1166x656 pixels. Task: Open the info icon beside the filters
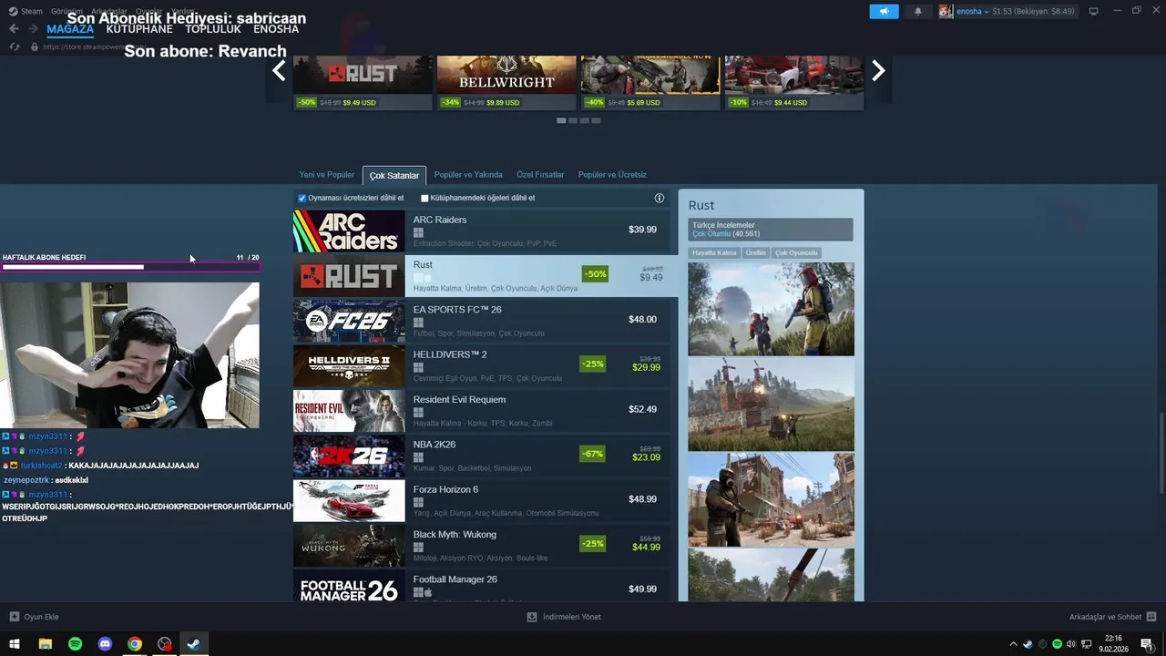tap(660, 198)
